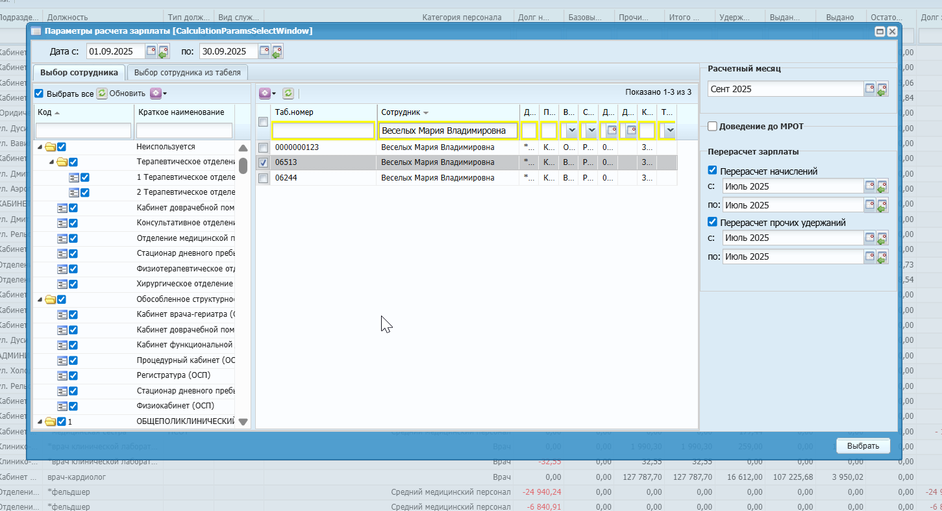
Task: Click green-arrow icon beside Сент 2025 field
Action: click(x=882, y=89)
